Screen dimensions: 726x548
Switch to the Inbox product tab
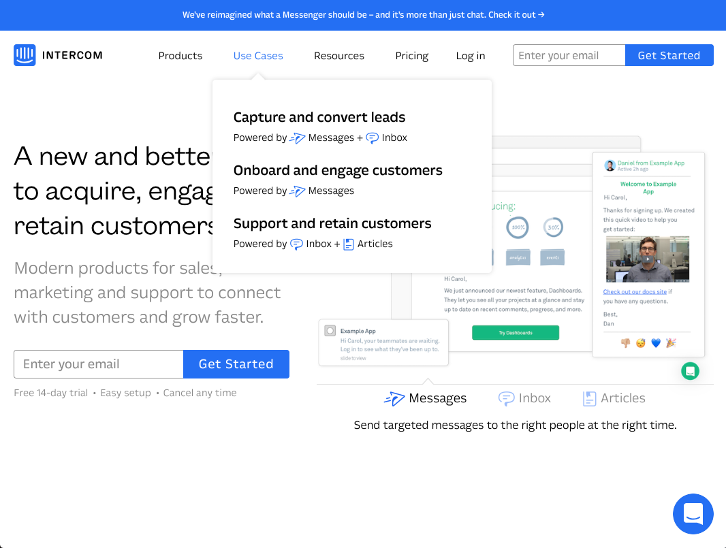tap(524, 398)
